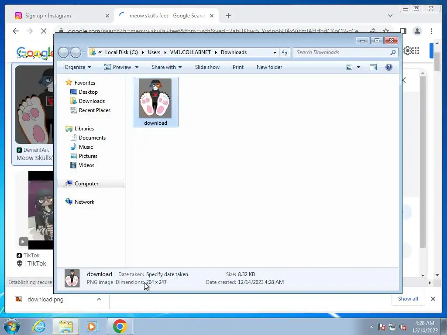Screen dimensions: 447x335
Task: Switch to meow skulls feet Google tab
Action: 167,16
